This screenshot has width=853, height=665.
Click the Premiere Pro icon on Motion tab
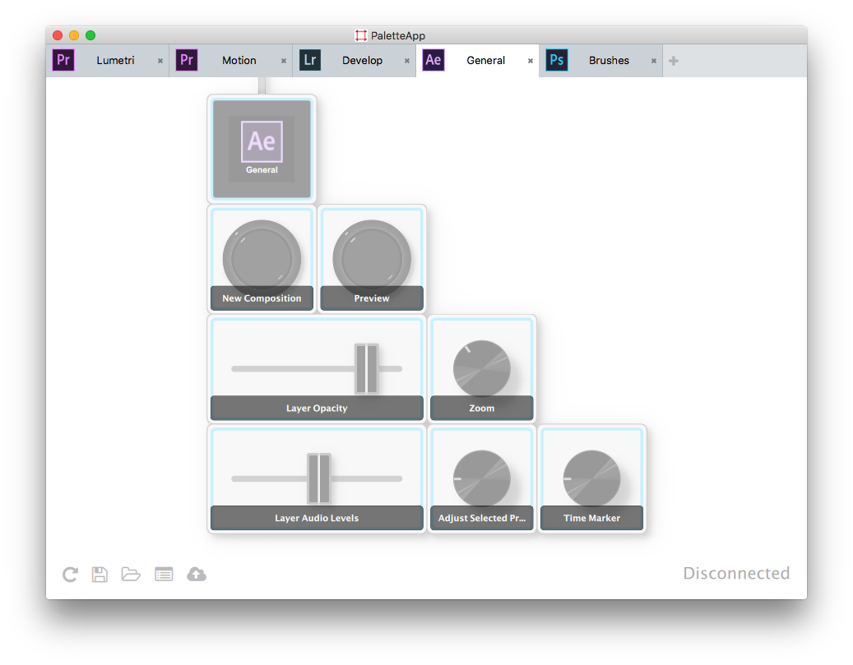[187, 60]
